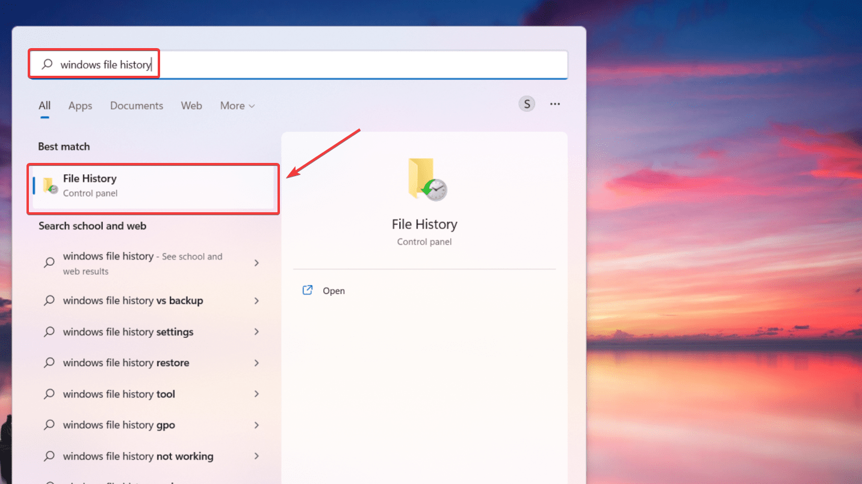Expand chevron for 'restore' suggestion
This screenshot has height=484, width=862.
tap(256, 363)
